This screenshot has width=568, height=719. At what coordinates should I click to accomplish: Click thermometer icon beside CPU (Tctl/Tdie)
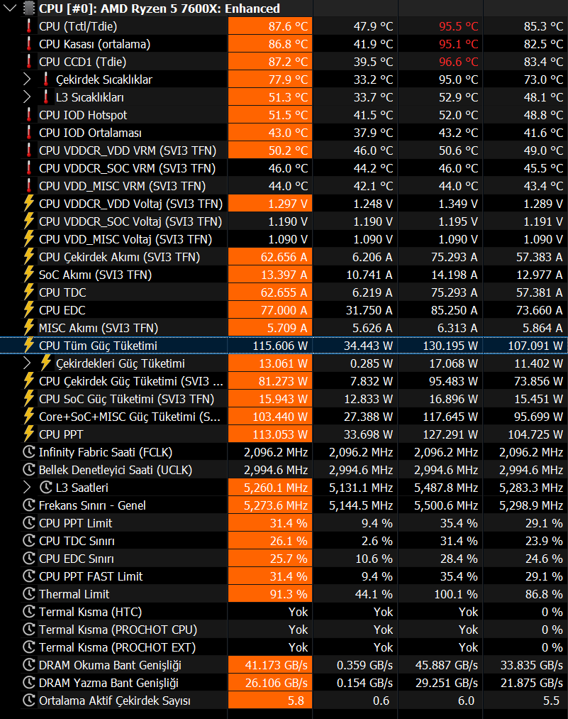point(29,26)
